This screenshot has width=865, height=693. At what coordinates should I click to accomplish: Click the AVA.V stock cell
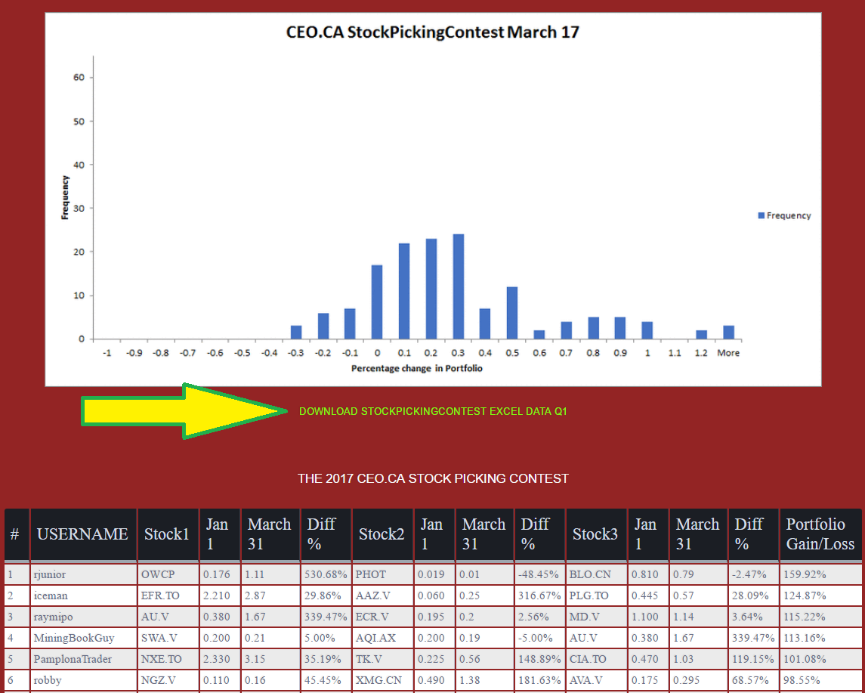596,680
